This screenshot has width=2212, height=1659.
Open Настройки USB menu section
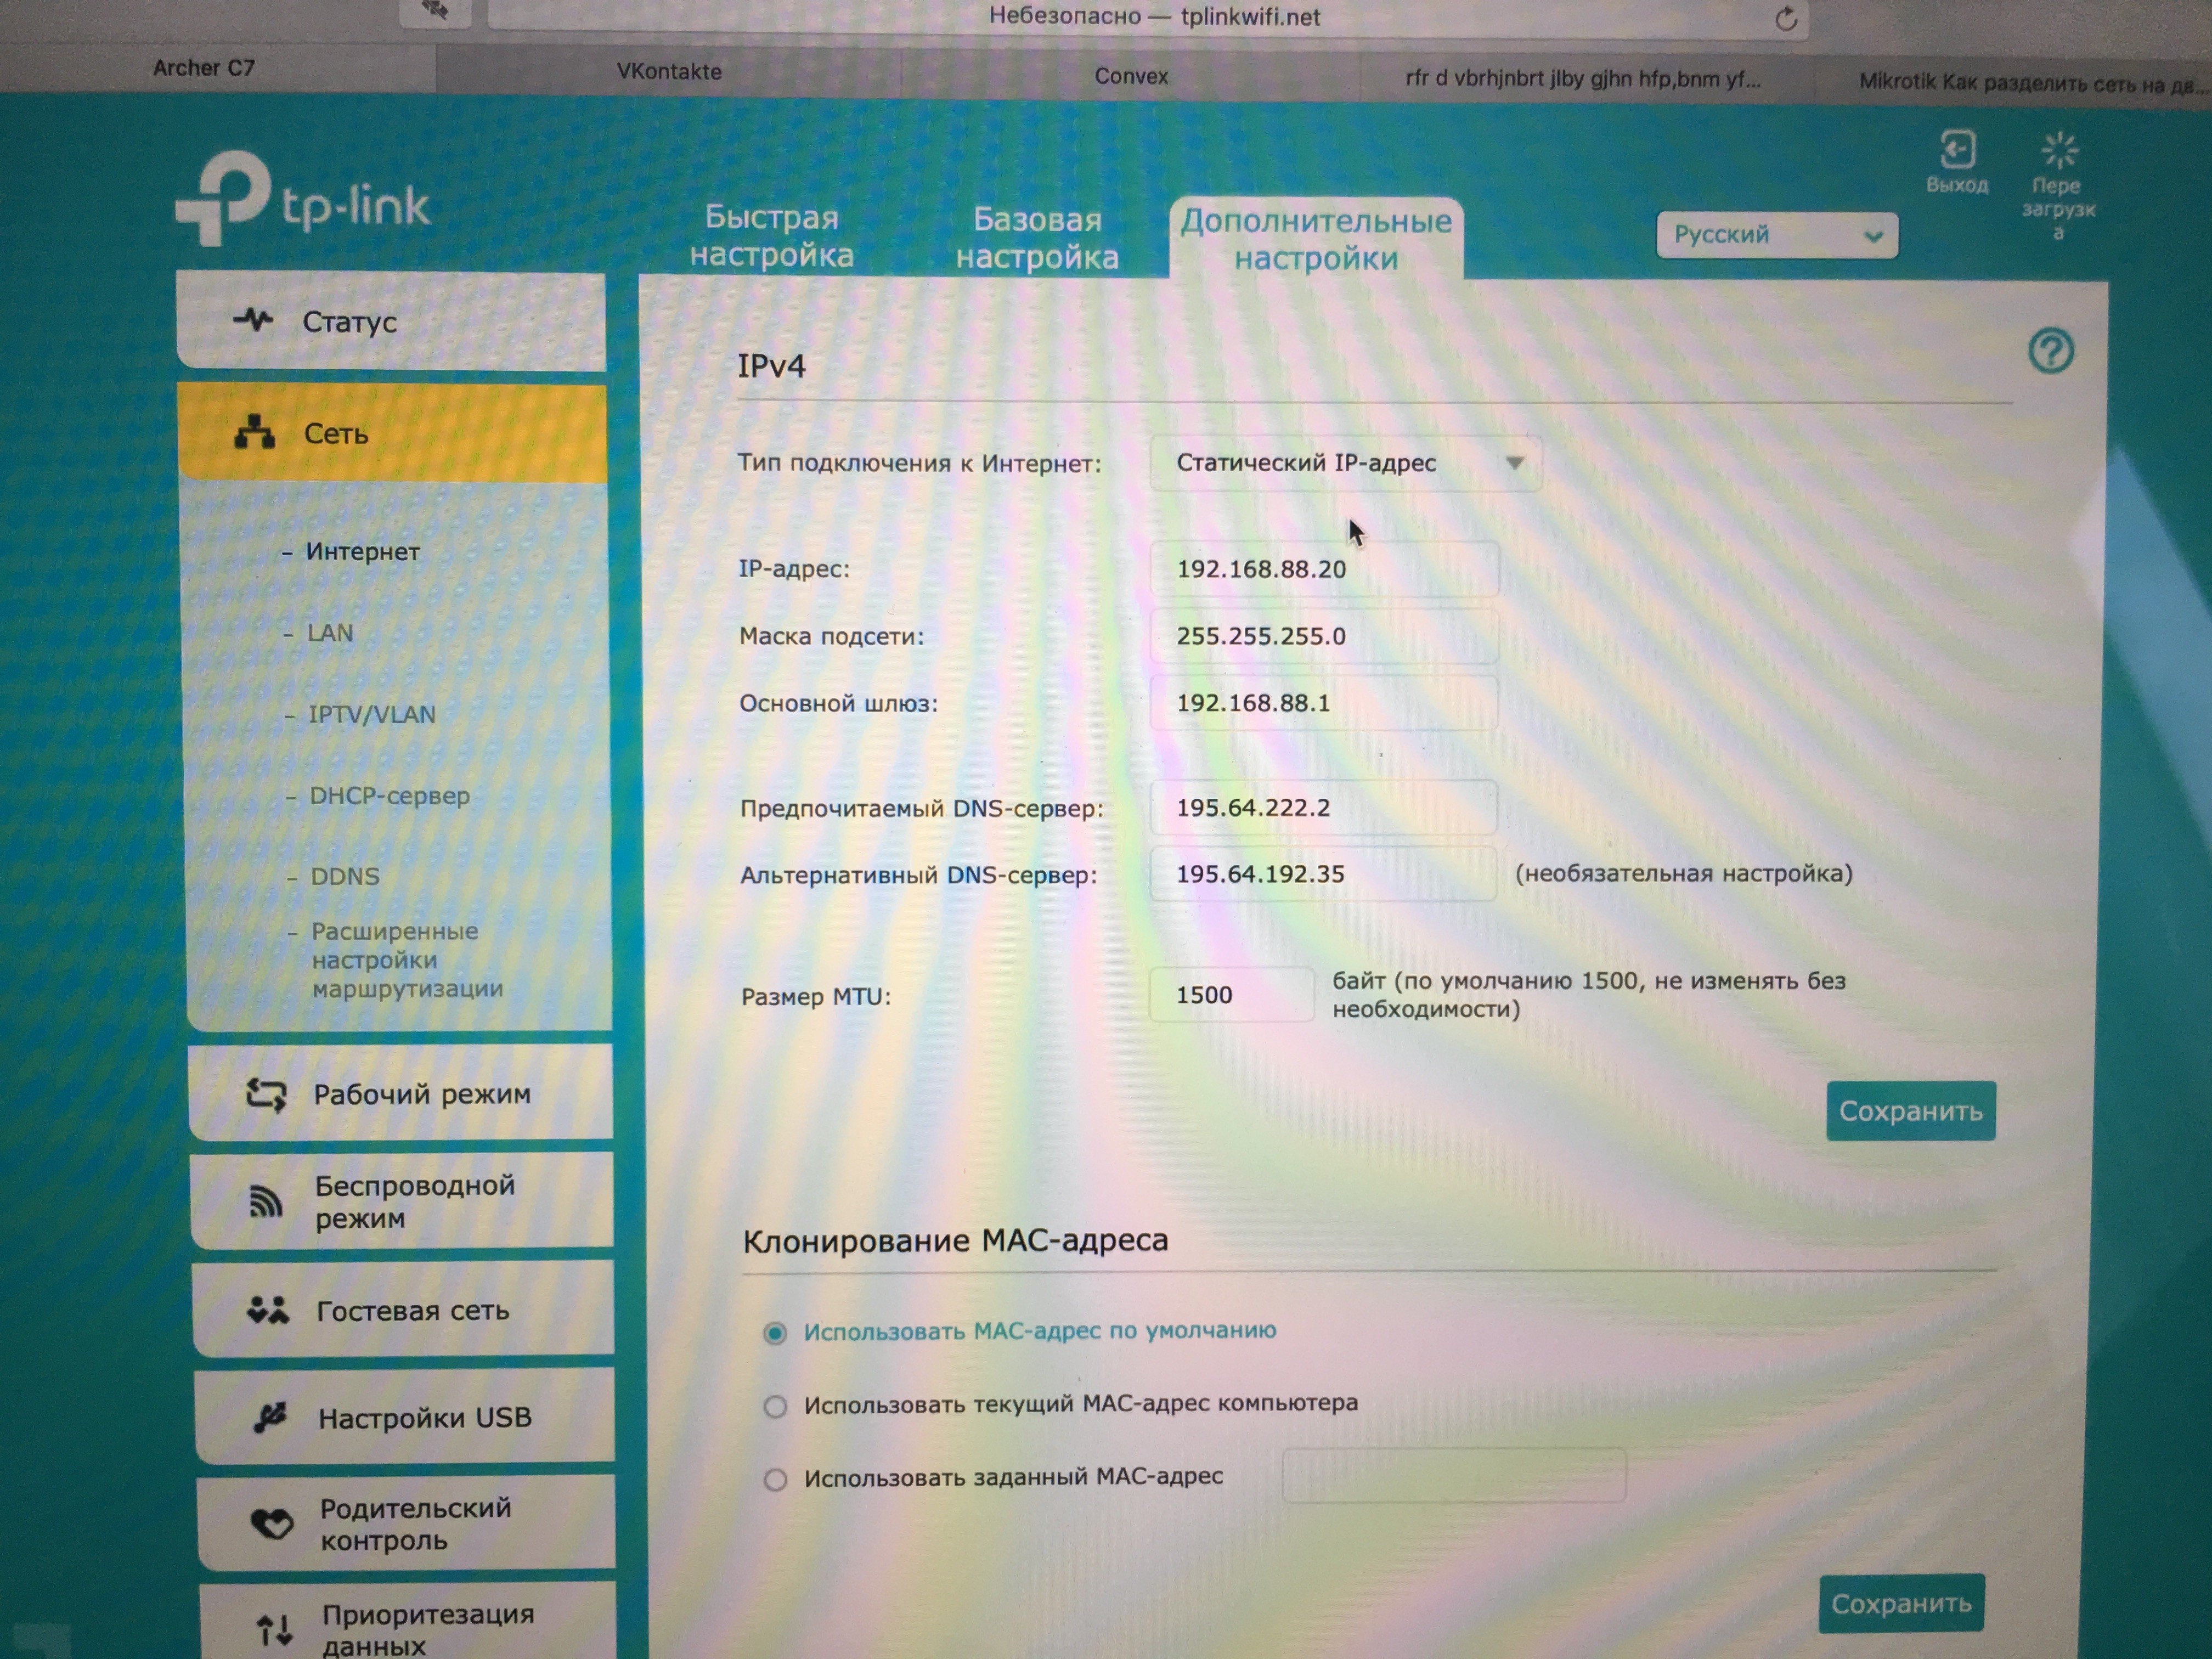click(x=405, y=1416)
